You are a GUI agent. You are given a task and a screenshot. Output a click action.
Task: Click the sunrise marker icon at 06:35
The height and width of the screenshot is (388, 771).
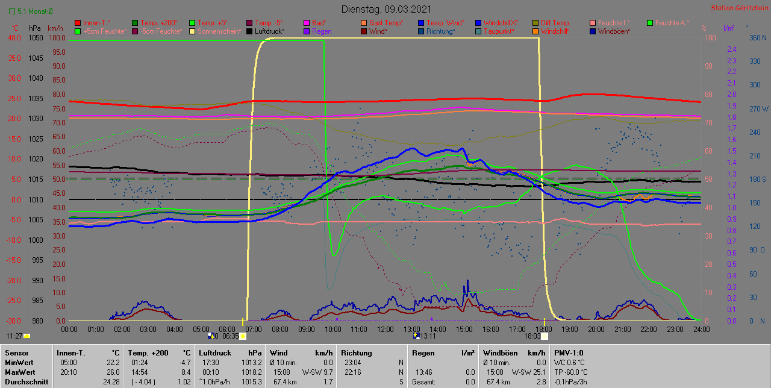(x=243, y=336)
